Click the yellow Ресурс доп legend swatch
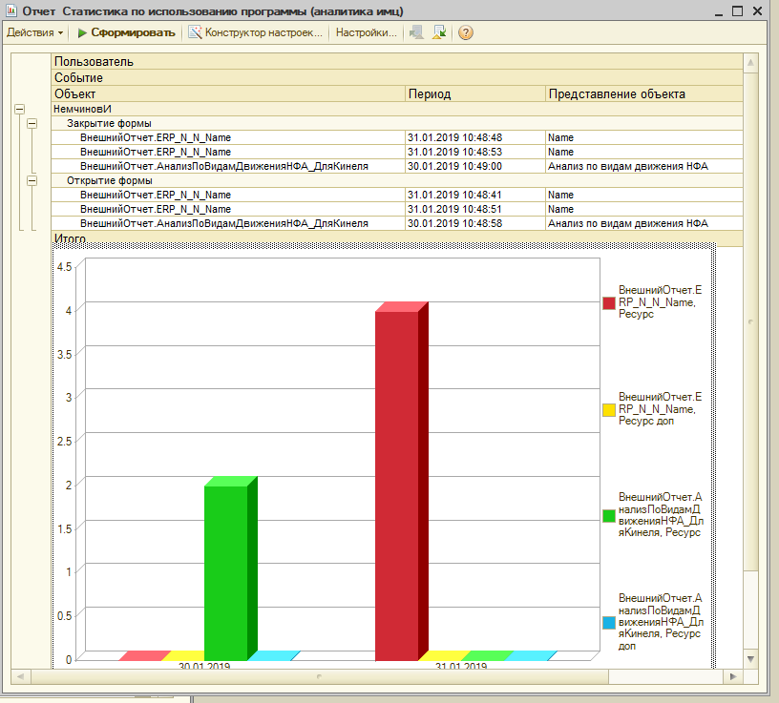 (x=608, y=409)
